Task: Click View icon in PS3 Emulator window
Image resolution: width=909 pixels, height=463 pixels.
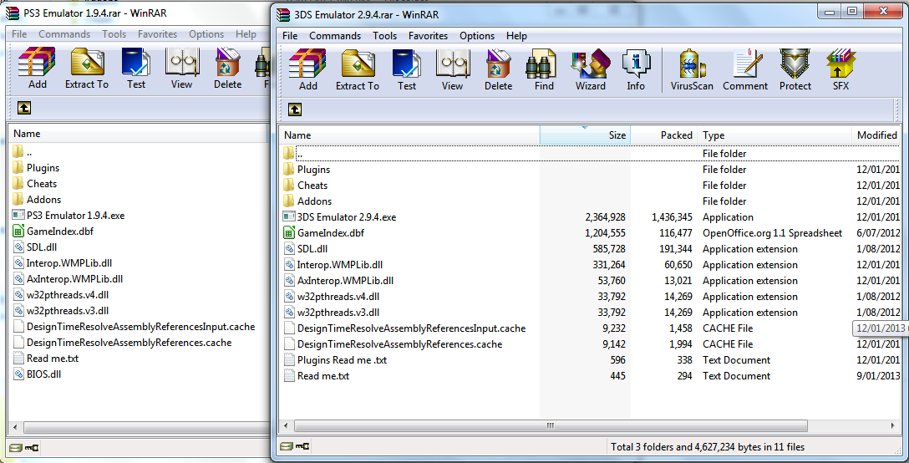Action: tap(181, 69)
